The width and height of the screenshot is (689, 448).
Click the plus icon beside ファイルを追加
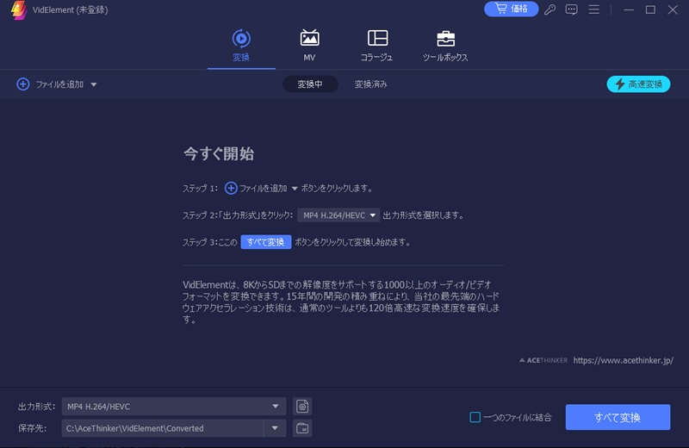[x=23, y=84]
